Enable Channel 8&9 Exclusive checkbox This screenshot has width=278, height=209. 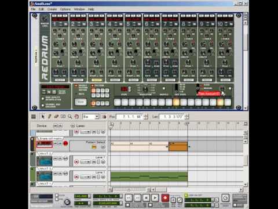click(43, 105)
